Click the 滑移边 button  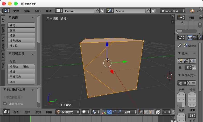point(14,66)
